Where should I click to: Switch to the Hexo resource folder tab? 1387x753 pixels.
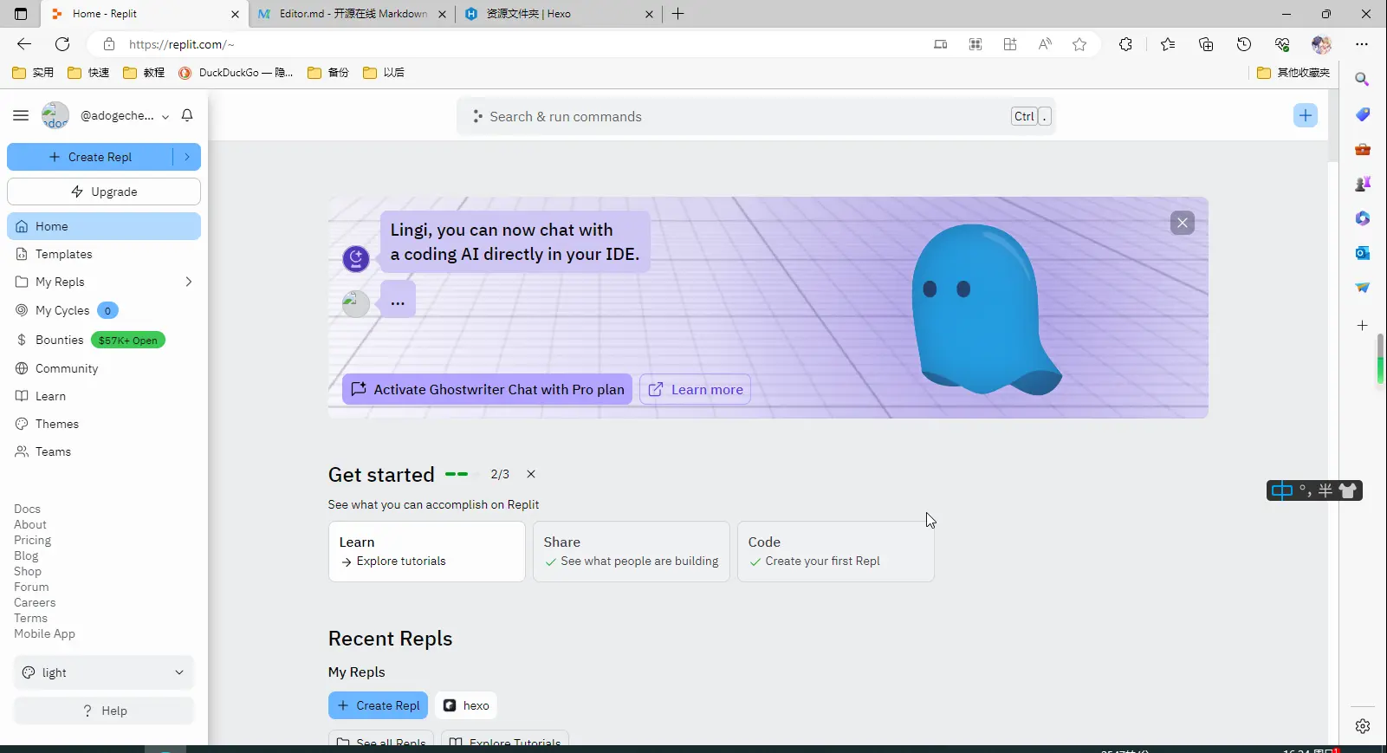[x=558, y=14]
